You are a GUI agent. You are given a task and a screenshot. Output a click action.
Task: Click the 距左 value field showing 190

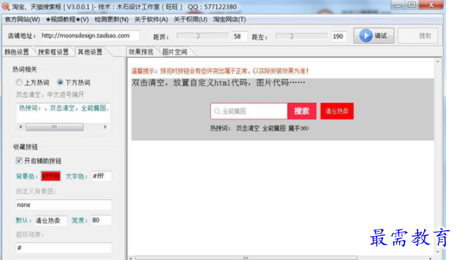pyautogui.click(x=339, y=36)
